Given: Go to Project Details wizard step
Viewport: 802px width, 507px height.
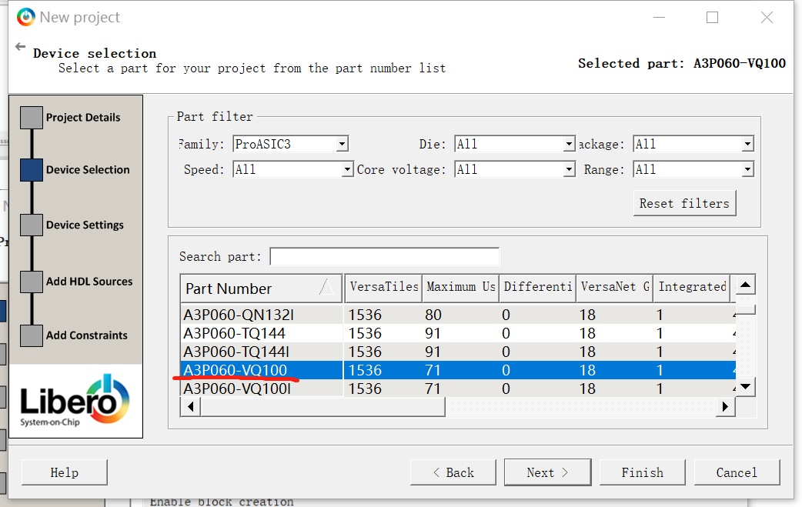Looking at the screenshot, I should (71, 118).
